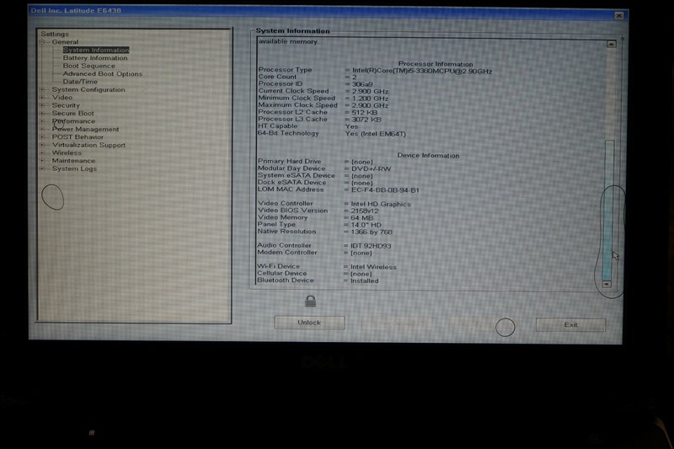
Task: Expand the Maintenance node
Action: [43, 161]
